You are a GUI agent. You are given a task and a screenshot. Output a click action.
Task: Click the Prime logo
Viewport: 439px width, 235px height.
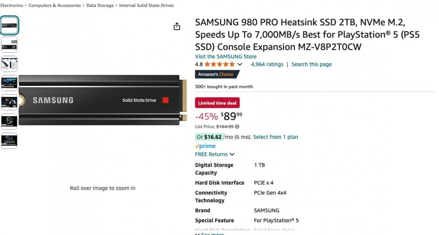tap(205, 146)
